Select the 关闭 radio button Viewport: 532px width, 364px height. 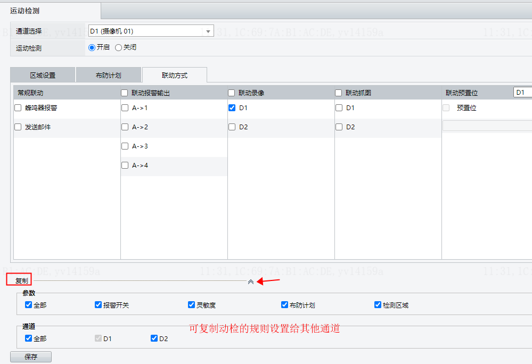[118, 47]
